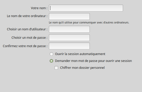Click the empty gray area below the form
Screen dimensions: 142x92
click(x=71, y=81)
